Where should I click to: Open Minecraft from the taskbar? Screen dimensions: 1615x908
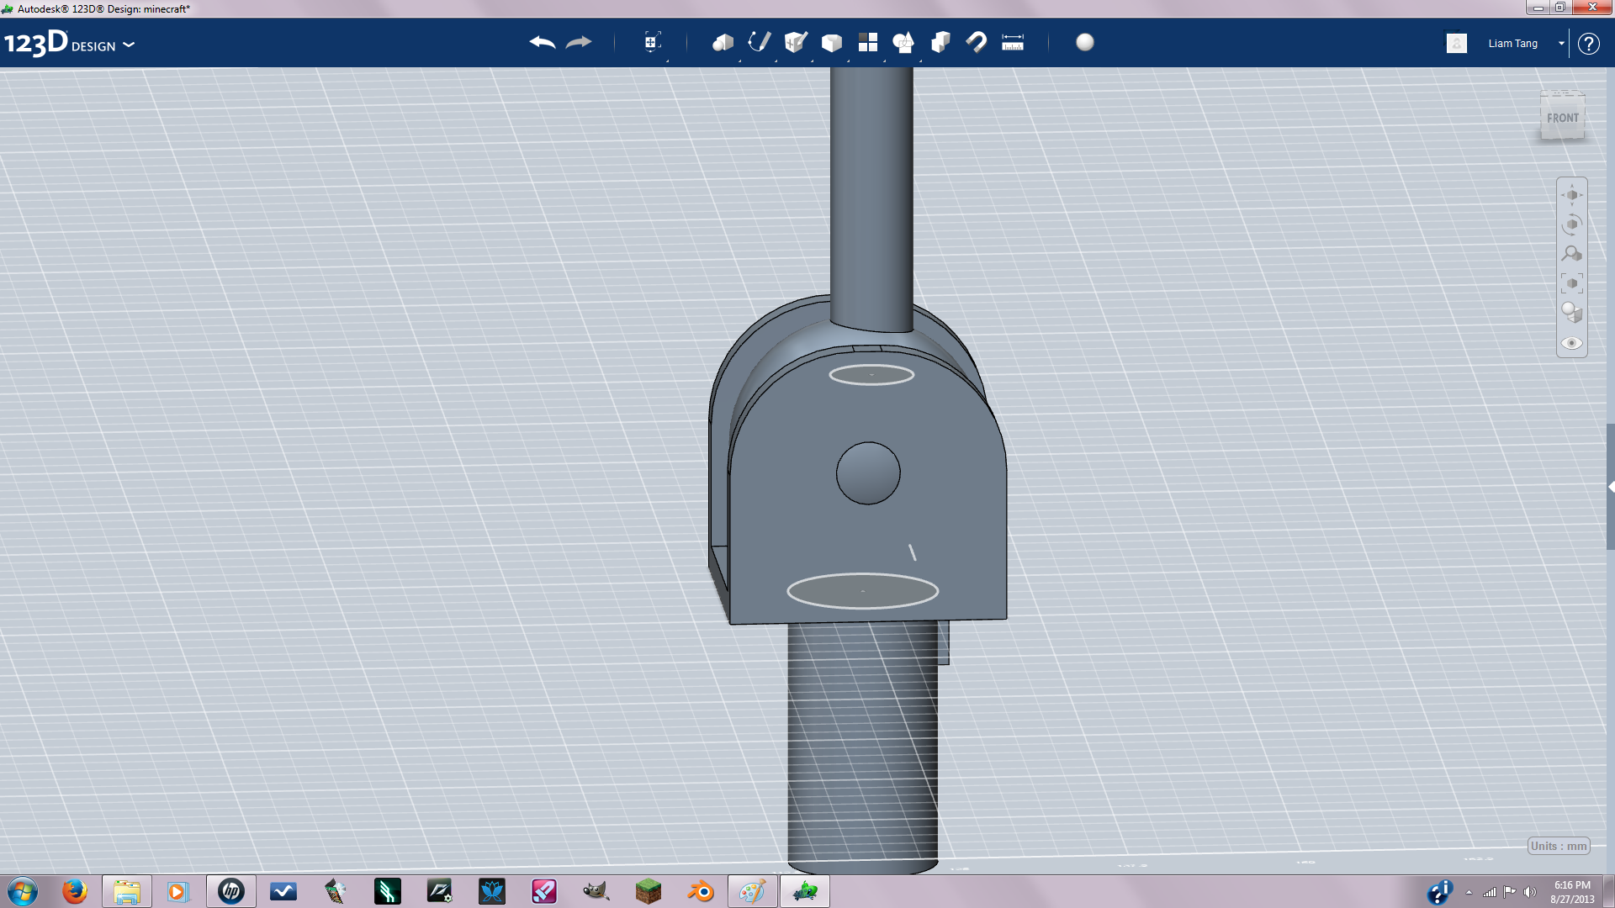click(x=649, y=891)
